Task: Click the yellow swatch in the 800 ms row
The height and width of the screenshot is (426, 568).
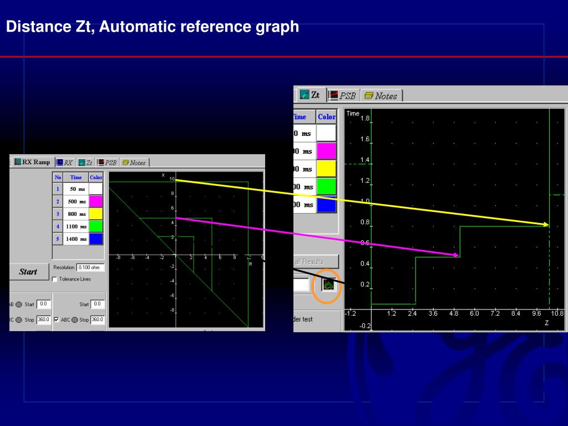Action: coord(96,214)
